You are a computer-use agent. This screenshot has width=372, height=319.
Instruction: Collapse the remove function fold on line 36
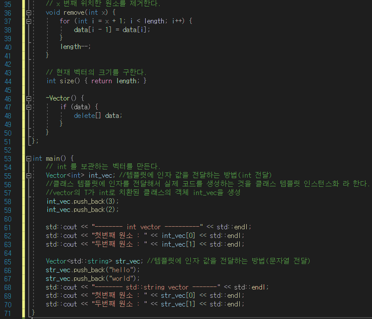coord(29,13)
